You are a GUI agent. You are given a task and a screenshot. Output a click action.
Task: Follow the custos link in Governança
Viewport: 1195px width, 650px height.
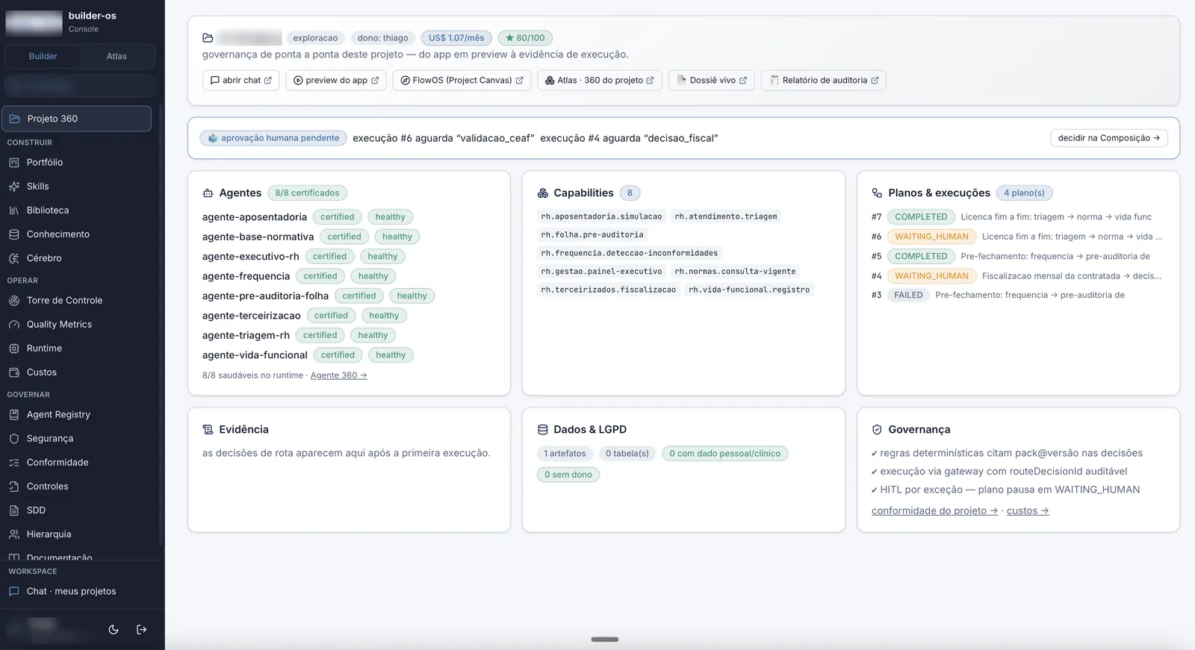1028,510
